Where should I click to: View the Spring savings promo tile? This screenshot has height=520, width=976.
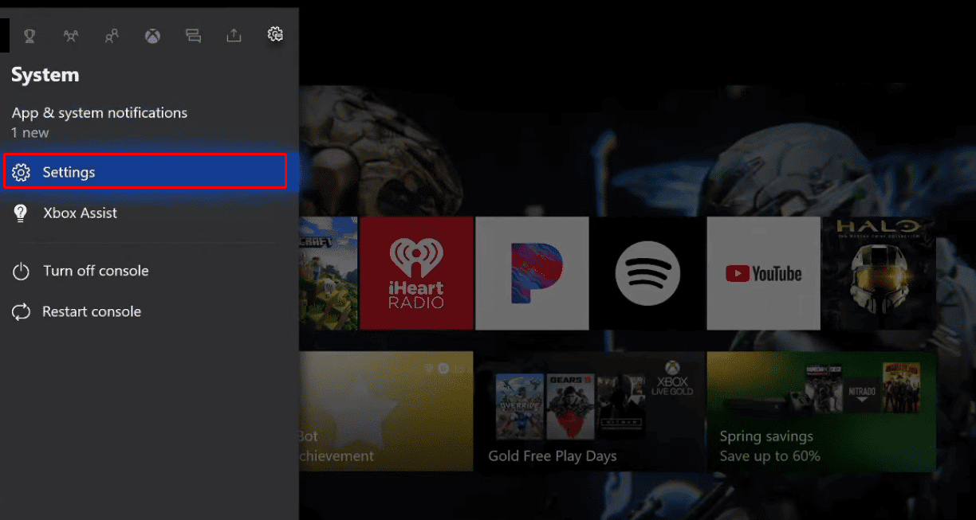pos(821,411)
